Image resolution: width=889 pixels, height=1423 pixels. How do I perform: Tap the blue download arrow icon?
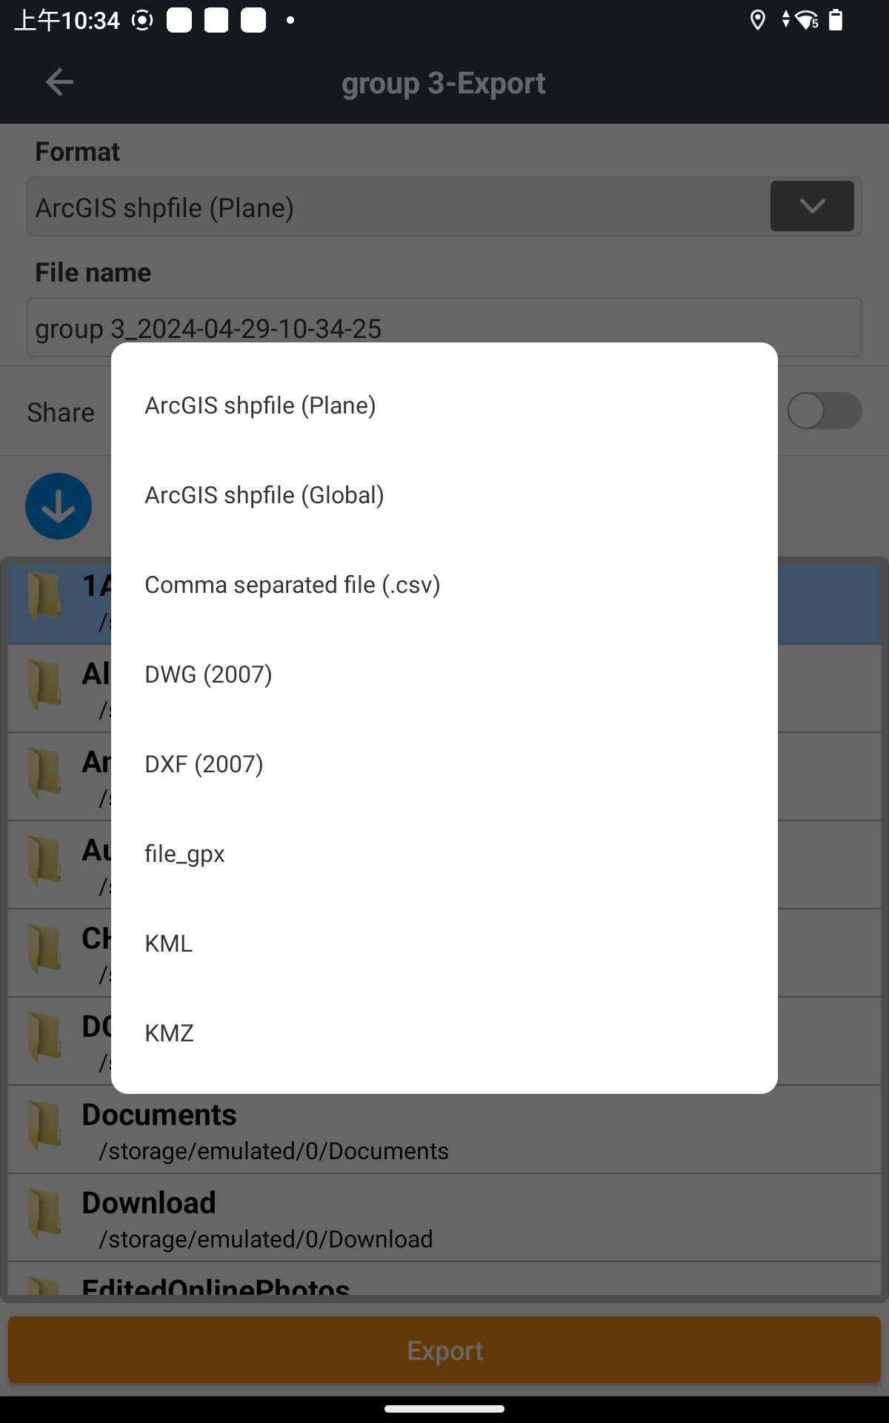point(59,505)
